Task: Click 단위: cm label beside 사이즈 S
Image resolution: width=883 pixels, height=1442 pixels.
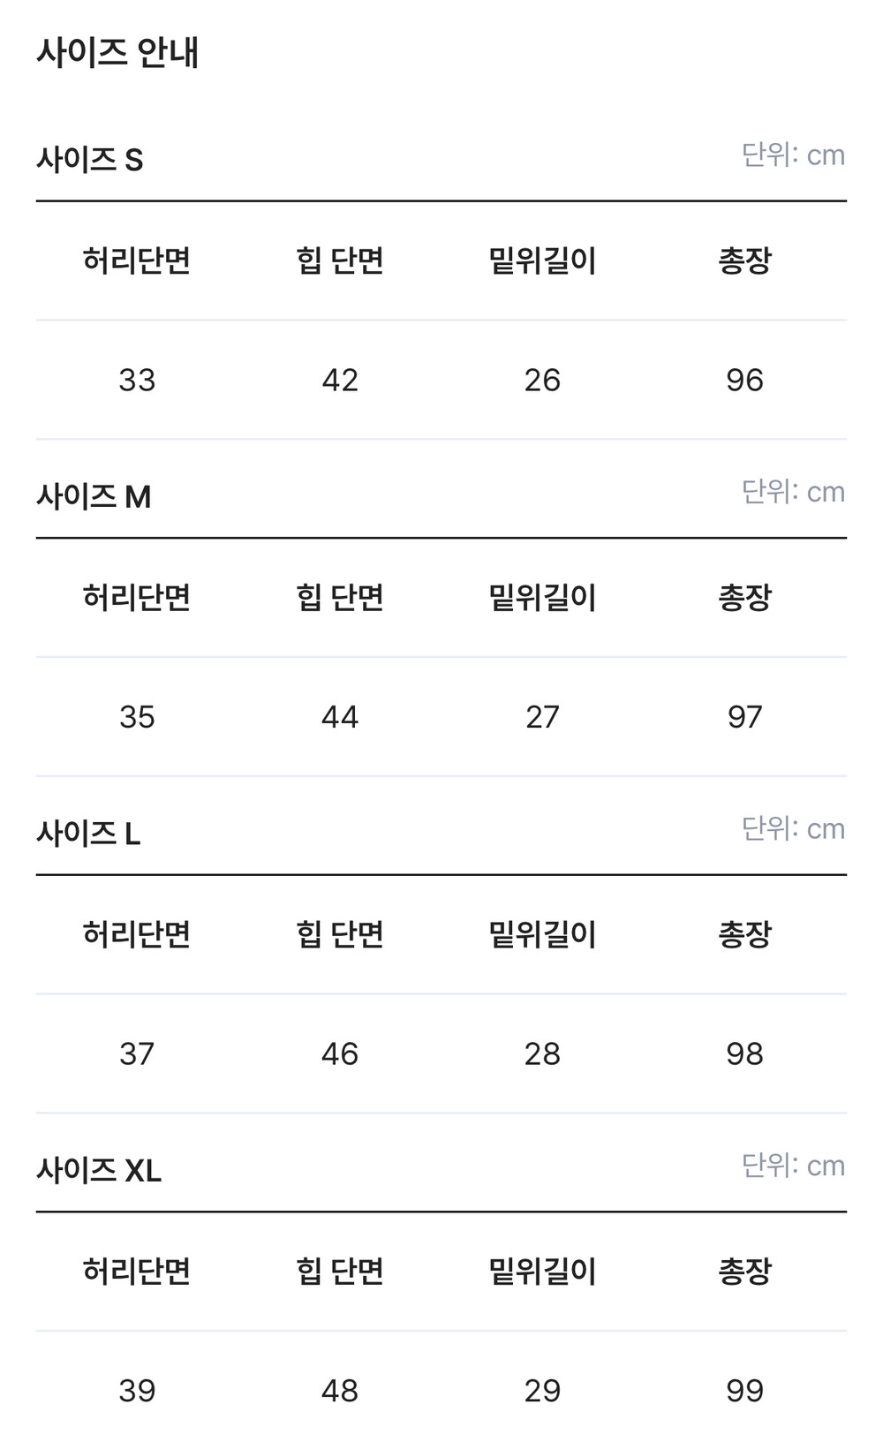Action: [793, 155]
